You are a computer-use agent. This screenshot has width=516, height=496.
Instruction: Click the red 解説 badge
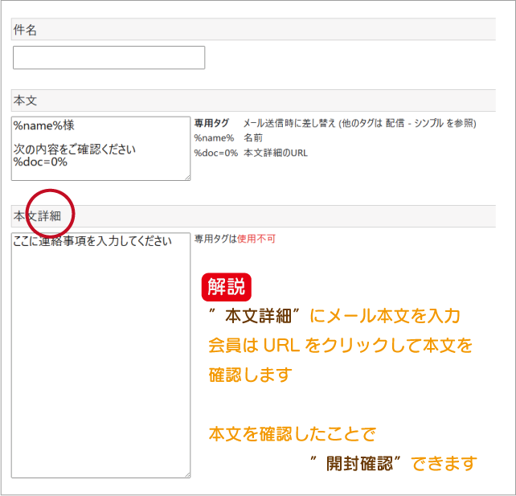(x=226, y=286)
